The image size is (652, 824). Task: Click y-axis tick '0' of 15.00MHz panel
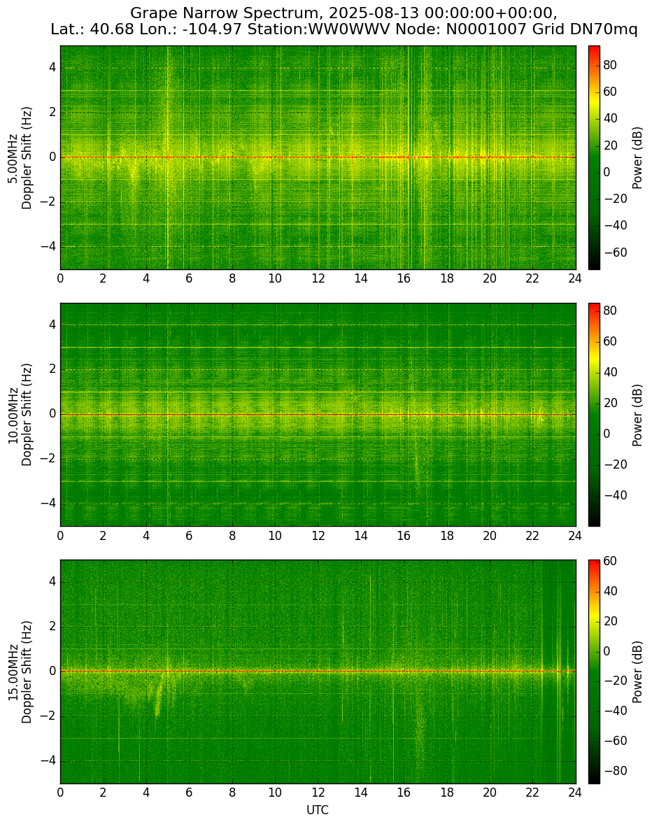tap(53, 671)
